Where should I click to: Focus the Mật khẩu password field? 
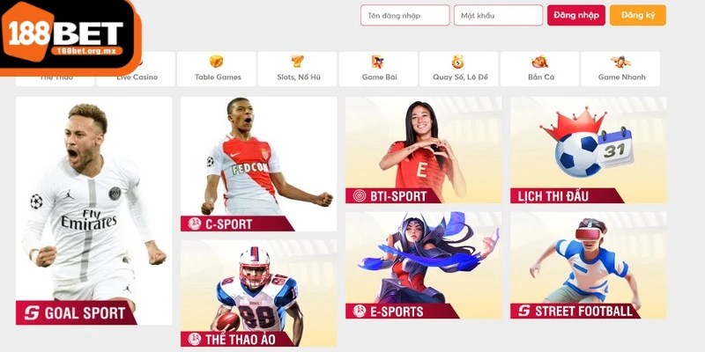click(498, 15)
